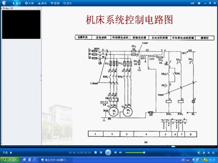The image size is (218, 163).
Task: Open the 片库 tab
Action: (x=29, y=3)
